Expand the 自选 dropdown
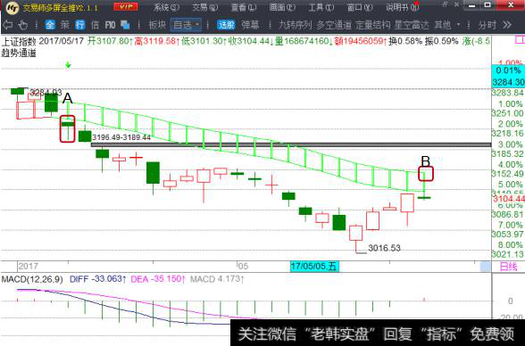 (x=186, y=25)
